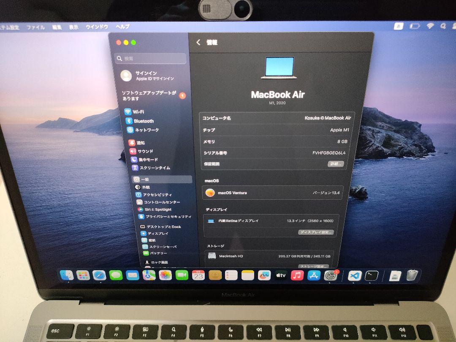Select Macintosh HD storage row
This screenshot has height=342, width=456.
click(x=269, y=256)
